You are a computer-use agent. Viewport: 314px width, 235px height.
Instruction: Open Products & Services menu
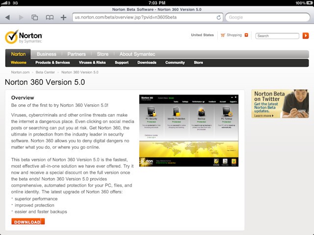(52, 63)
